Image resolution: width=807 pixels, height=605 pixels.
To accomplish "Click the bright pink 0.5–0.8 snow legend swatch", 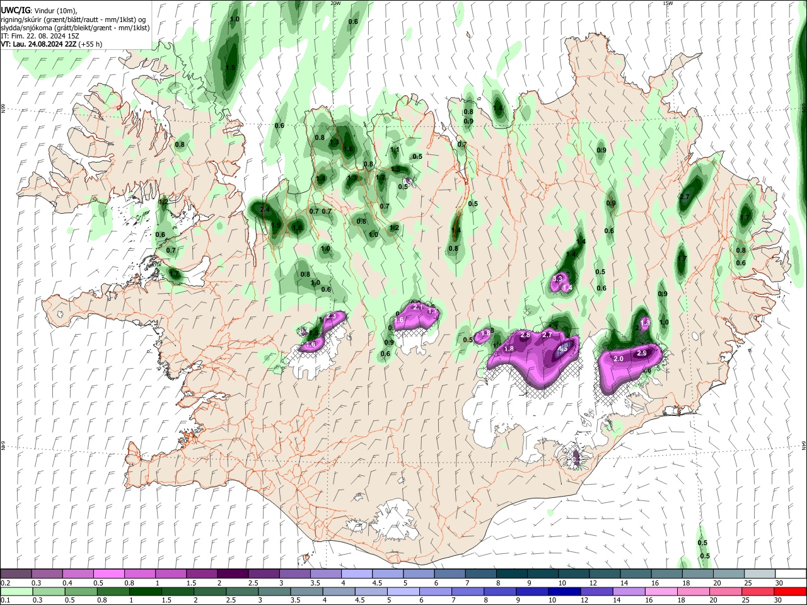I will (x=109, y=574).
